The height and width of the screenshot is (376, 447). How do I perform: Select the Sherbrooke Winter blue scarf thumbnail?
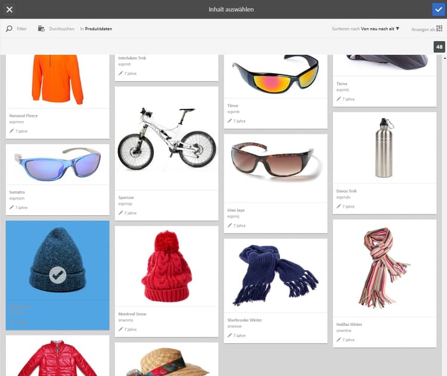point(276,275)
